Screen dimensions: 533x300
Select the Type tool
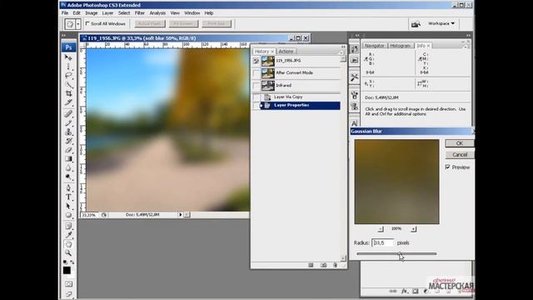68,197
